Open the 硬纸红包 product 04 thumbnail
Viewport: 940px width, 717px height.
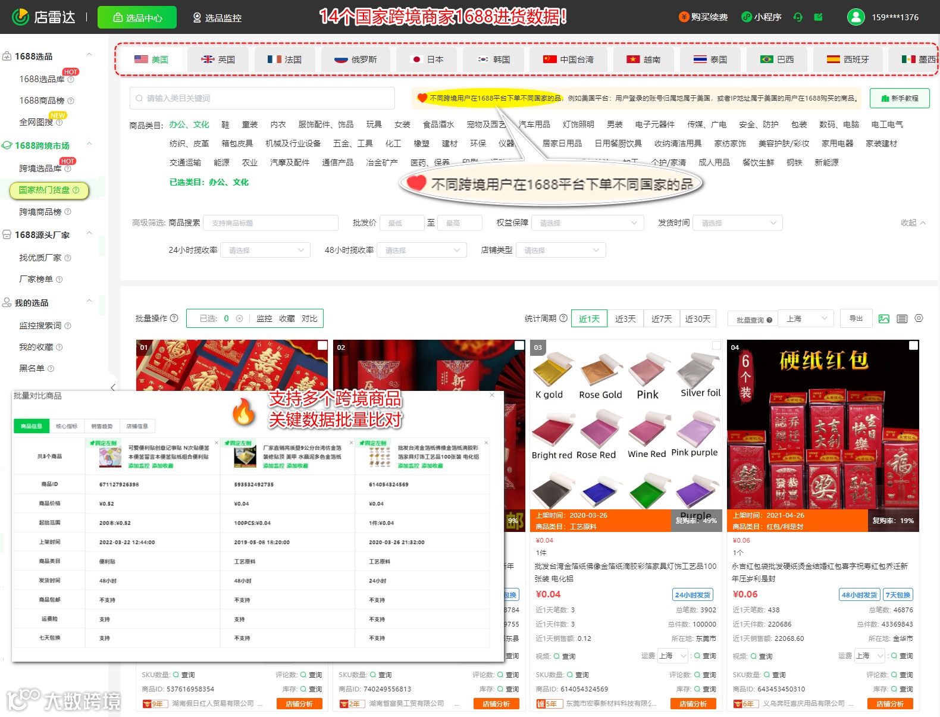[823, 436]
